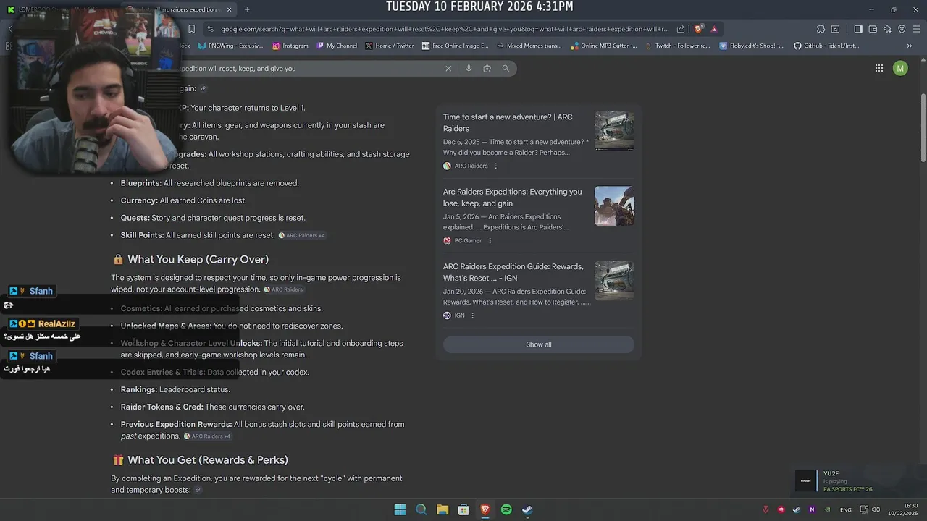The width and height of the screenshot is (927, 521).
Task: Open thumbnail of IGN guide result
Action: tap(615, 281)
